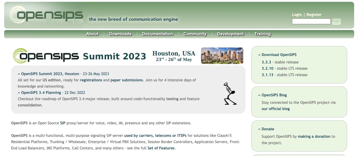Image resolution: width=358 pixels, height=156 pixels.
Task: Download version 3.1.13 stable LTS release
Action: [x=268, y=75]
